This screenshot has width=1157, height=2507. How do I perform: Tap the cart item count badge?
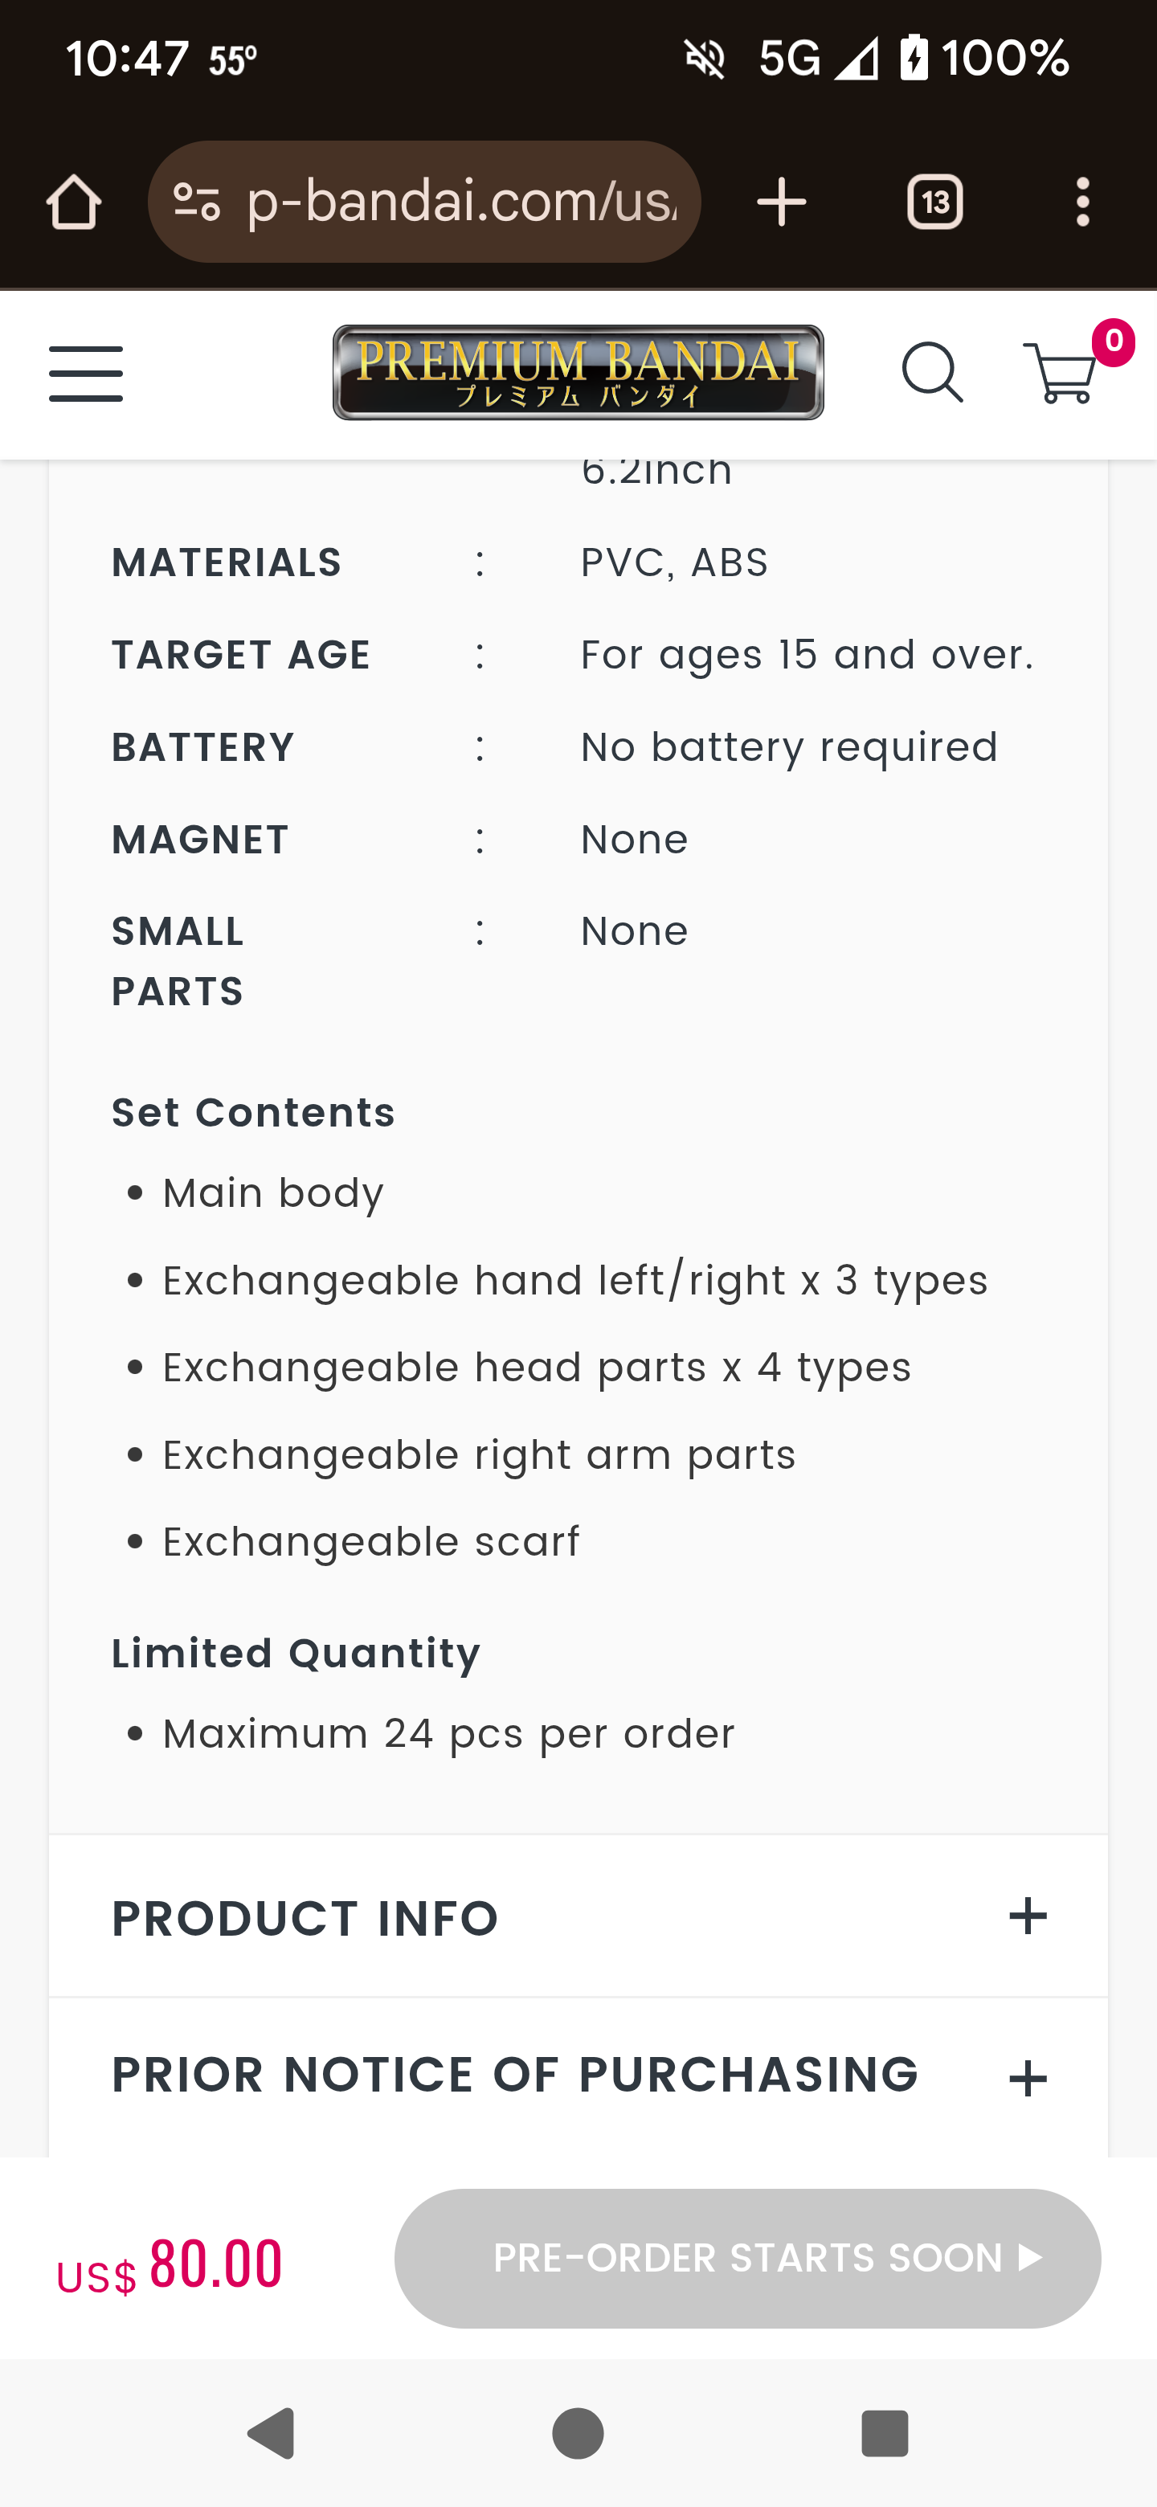point(1114,342)
